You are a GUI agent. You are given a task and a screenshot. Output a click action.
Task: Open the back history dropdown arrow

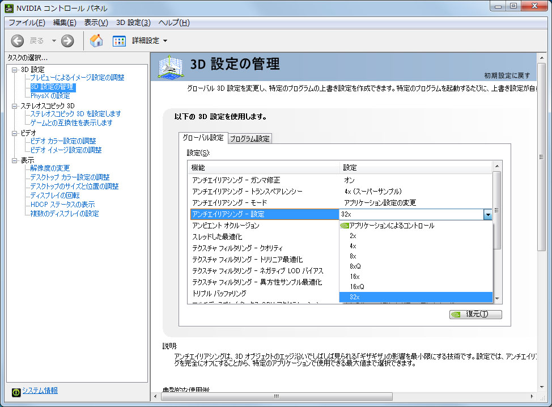pos(54,41)
